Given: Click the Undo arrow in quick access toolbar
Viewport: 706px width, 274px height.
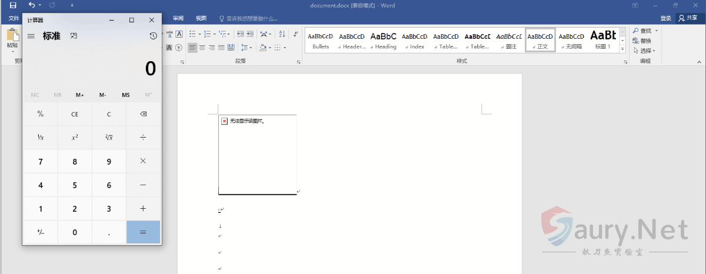Looking at the screenshot, I should tap(32, 5).
